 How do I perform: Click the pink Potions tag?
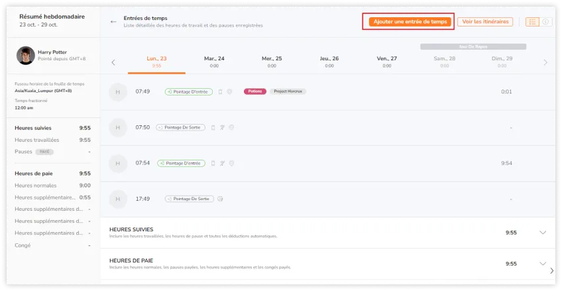(255, 91)
